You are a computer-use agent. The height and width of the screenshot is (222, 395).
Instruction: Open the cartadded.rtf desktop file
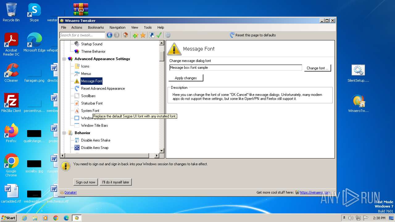point(11,194)
